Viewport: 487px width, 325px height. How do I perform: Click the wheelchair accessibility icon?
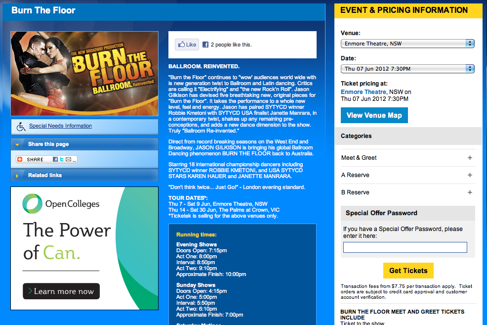tap(21, 126)
